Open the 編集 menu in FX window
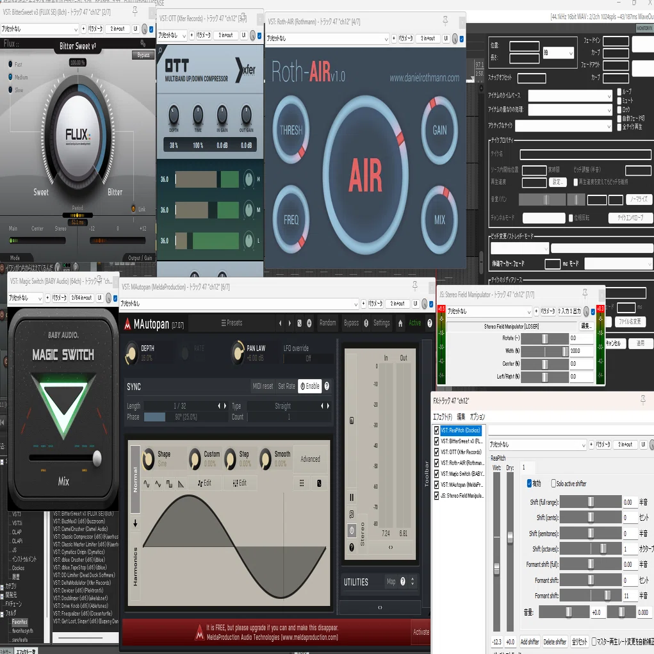This screenshot has height=654, width=654. [461, 416]
